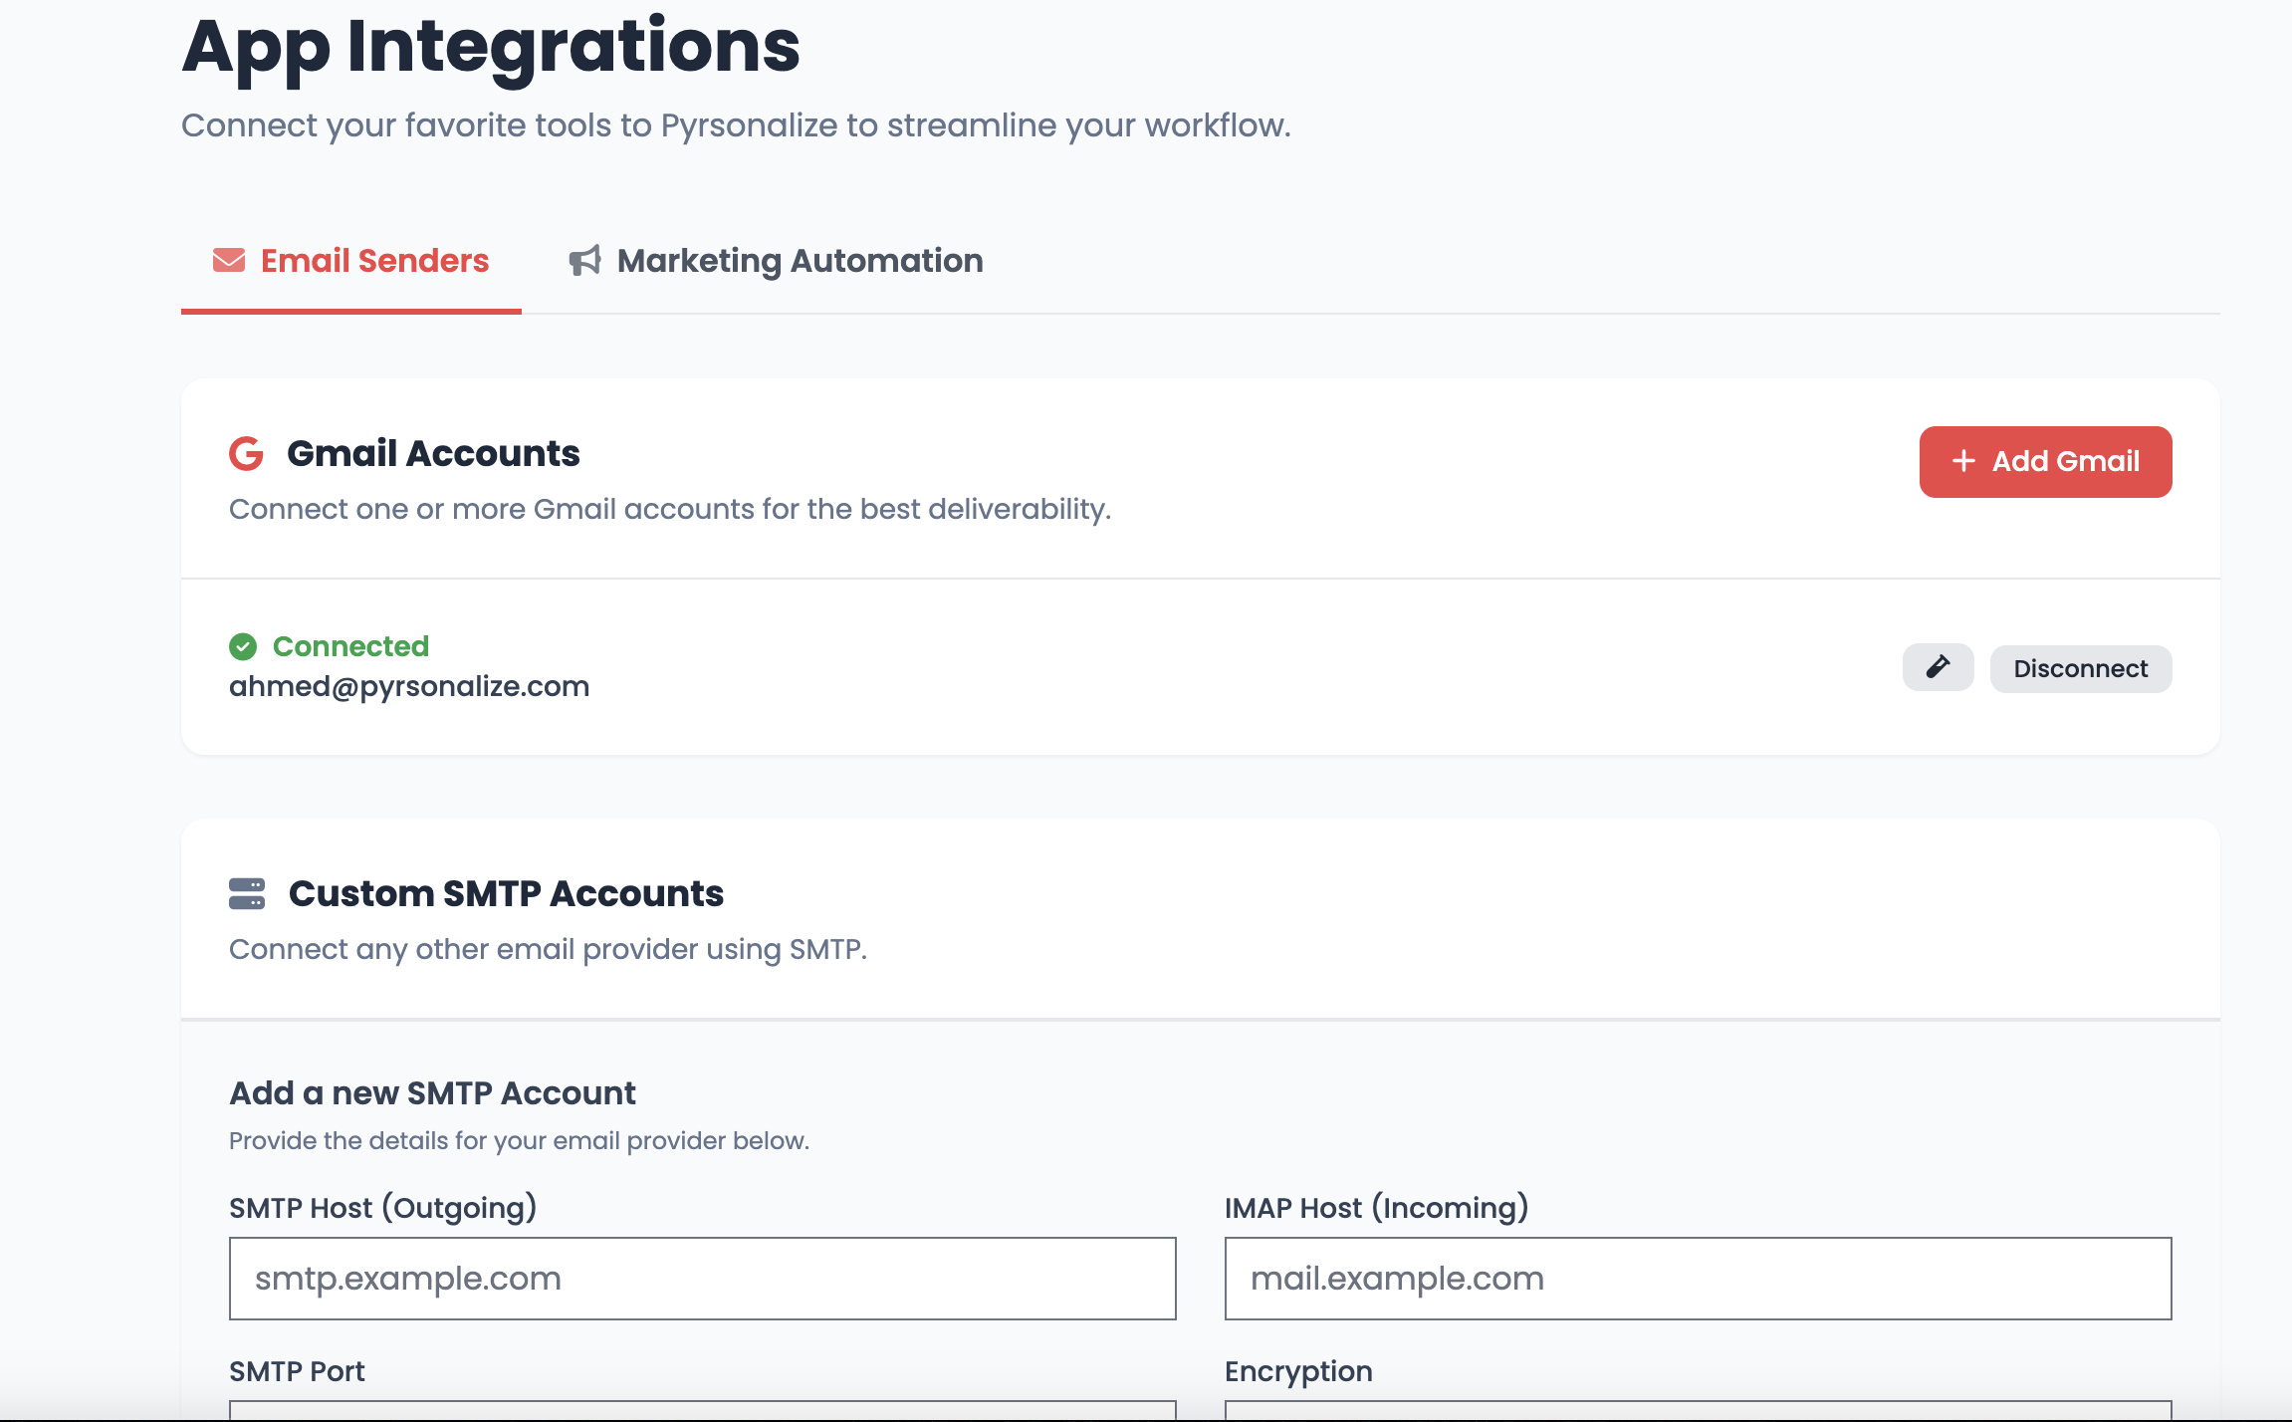Click the server icon beside Custom SMTP Accounts

point(247,893)
